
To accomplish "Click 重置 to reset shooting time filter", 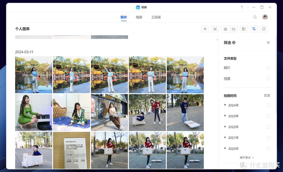I will tap(267, 95).
